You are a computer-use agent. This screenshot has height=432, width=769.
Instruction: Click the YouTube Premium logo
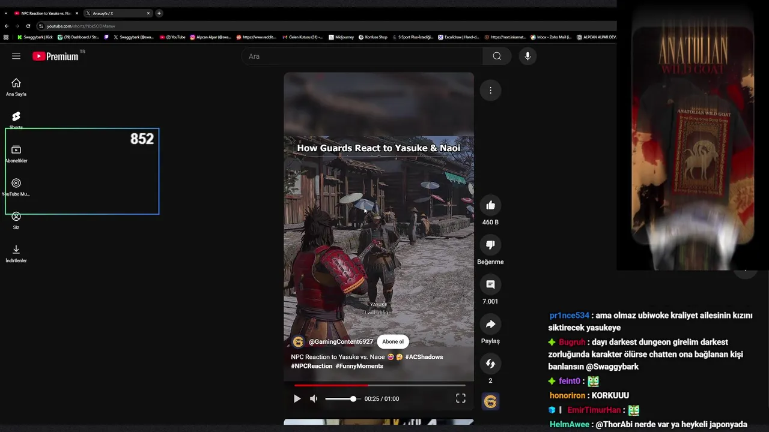(55, 56)
